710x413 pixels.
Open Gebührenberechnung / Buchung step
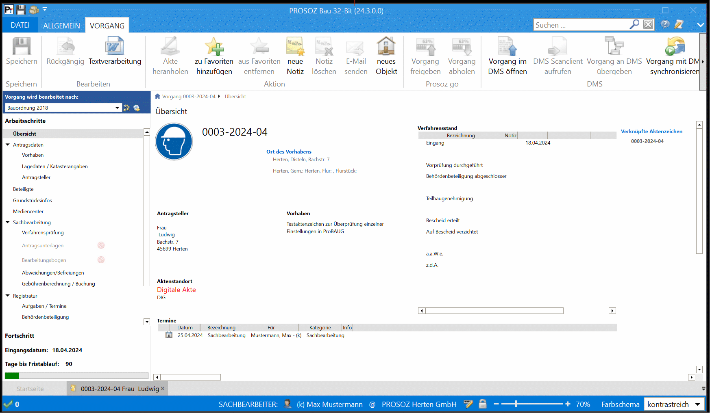59,283
